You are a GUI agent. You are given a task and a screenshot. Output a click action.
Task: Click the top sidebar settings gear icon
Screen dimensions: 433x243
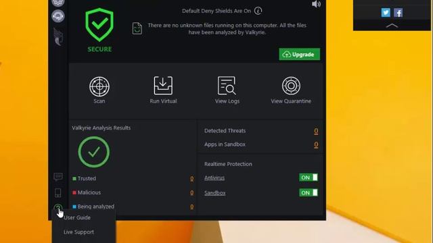point(58,2)
